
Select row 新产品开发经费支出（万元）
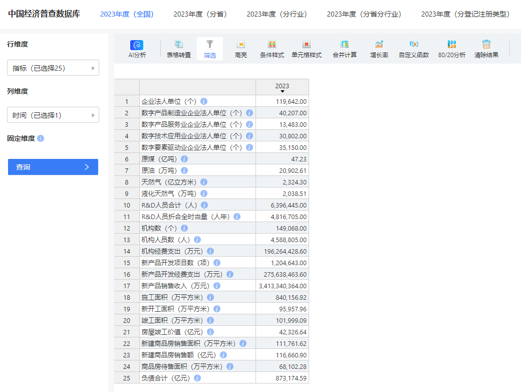[211, 274]
